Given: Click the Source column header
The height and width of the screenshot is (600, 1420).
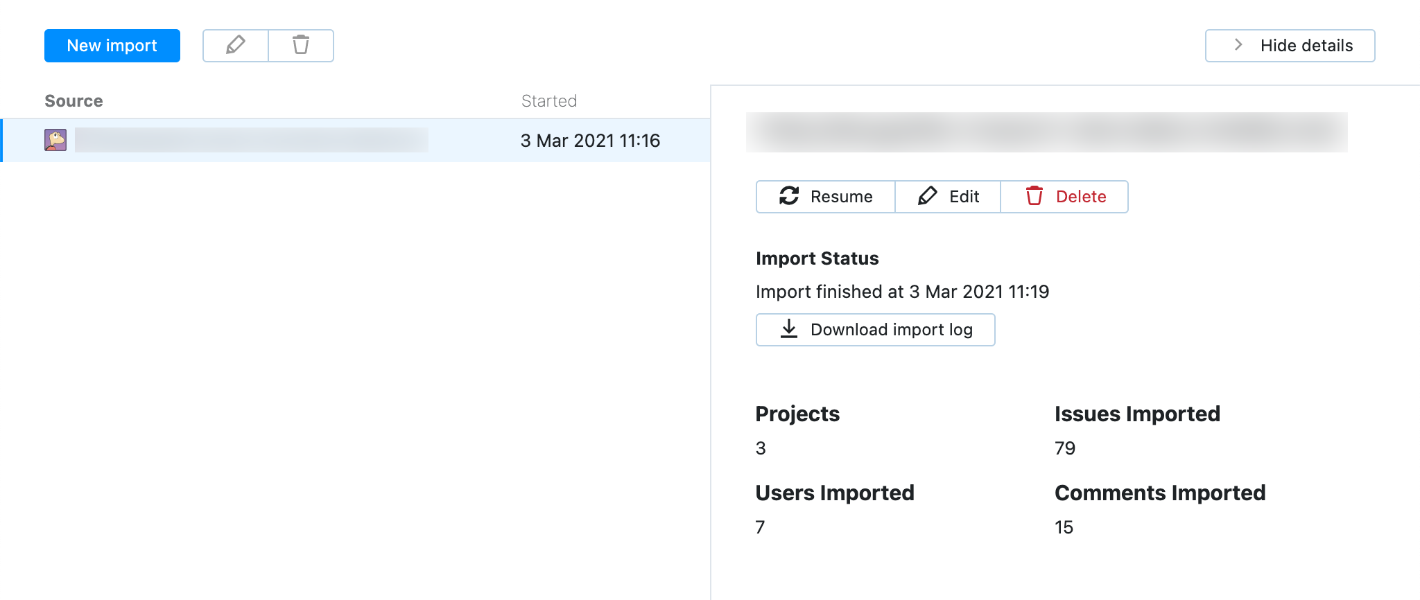Looking at the screenshot, I should [73, 101].
